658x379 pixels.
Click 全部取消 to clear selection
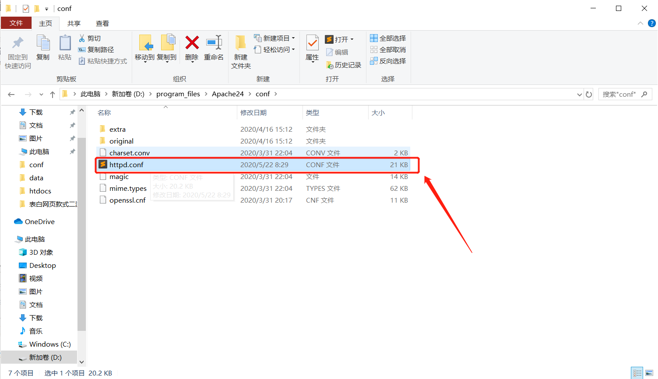pos(388,49)
